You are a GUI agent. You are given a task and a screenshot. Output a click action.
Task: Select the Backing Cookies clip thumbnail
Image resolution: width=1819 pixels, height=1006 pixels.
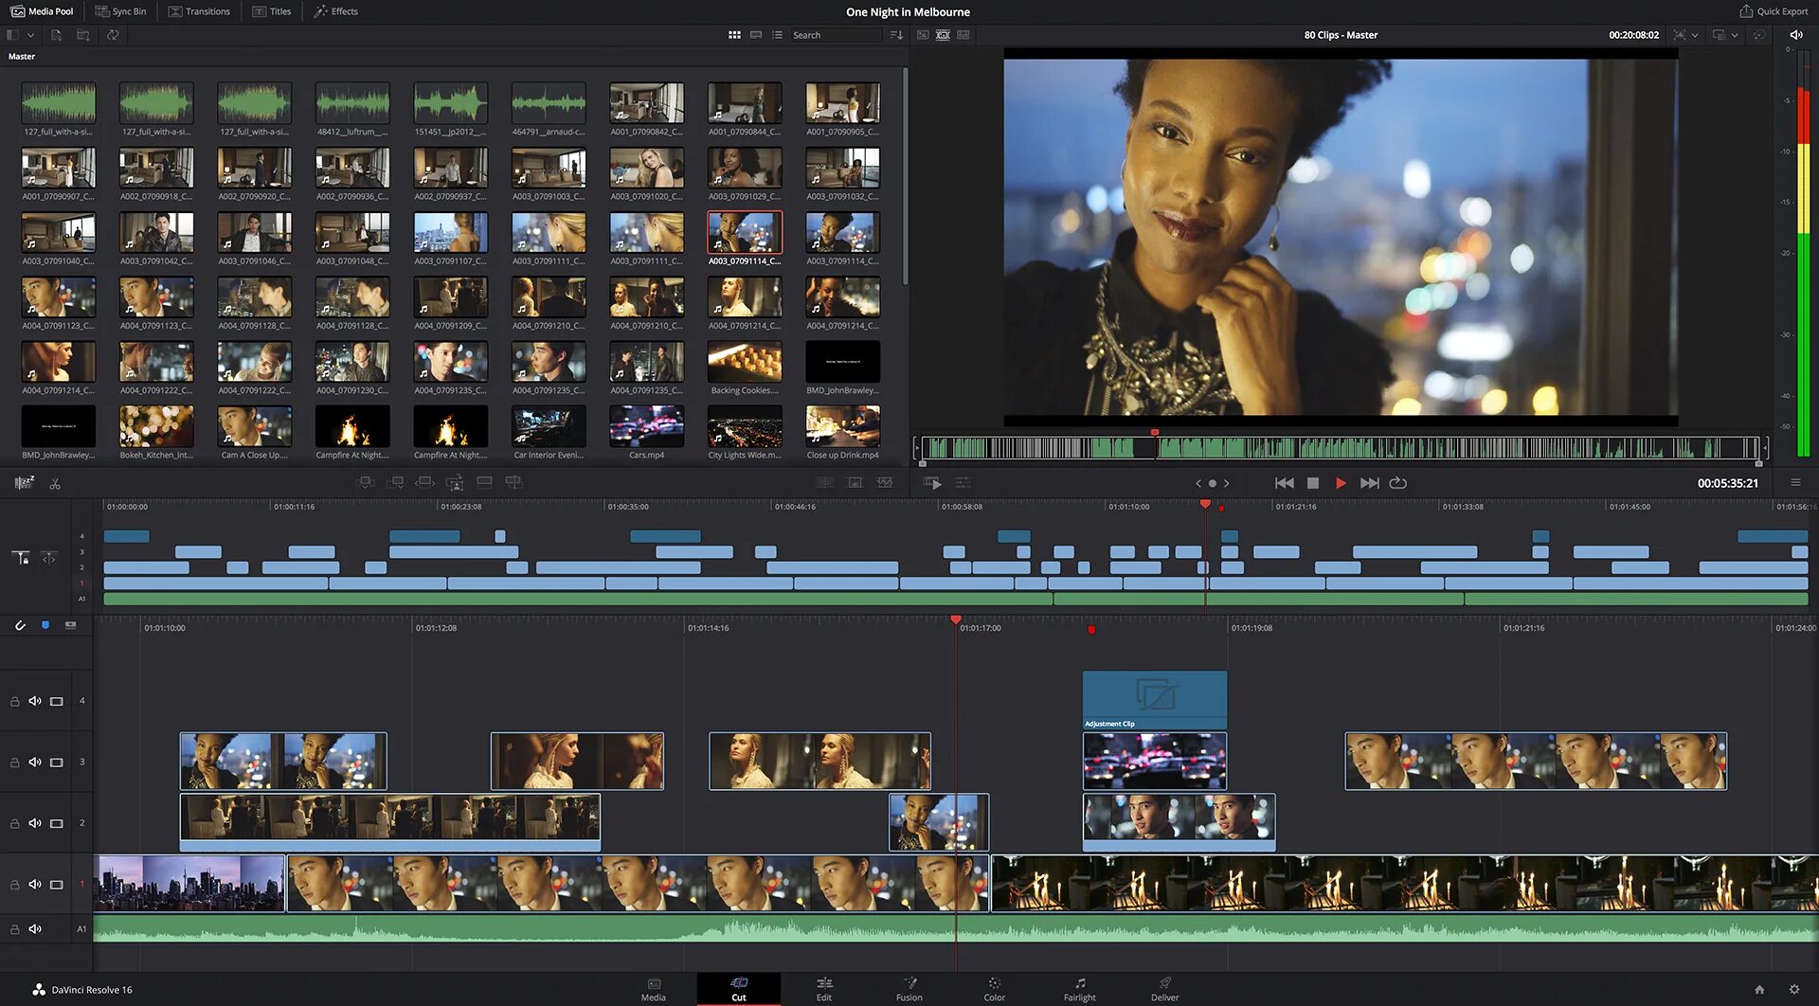[x=745, y=362]
